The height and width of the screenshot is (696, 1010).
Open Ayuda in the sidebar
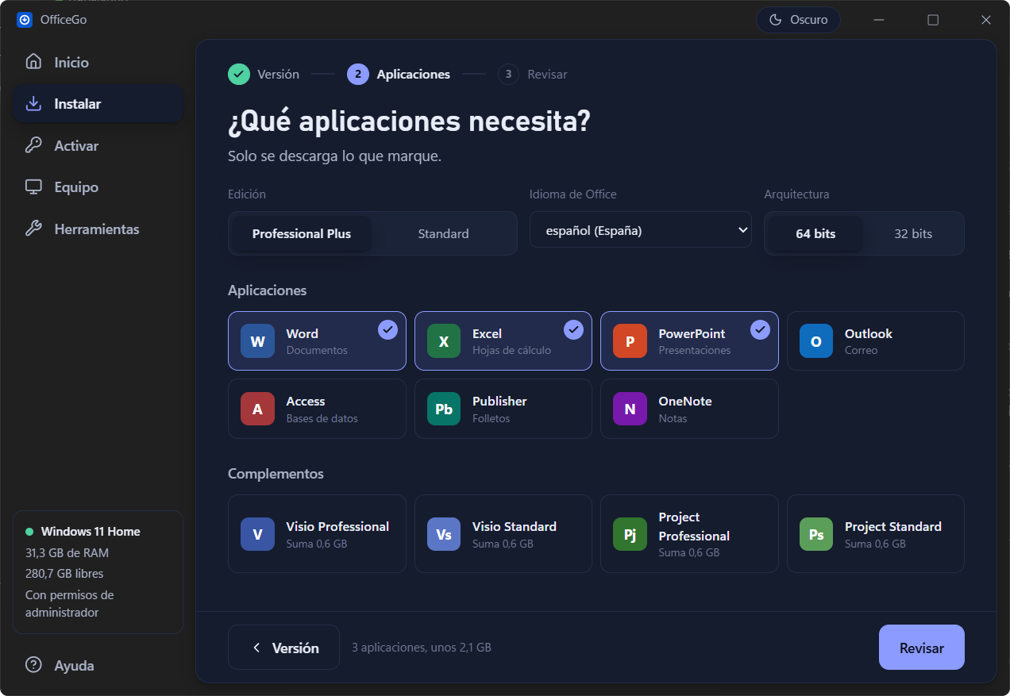point(98,665)
